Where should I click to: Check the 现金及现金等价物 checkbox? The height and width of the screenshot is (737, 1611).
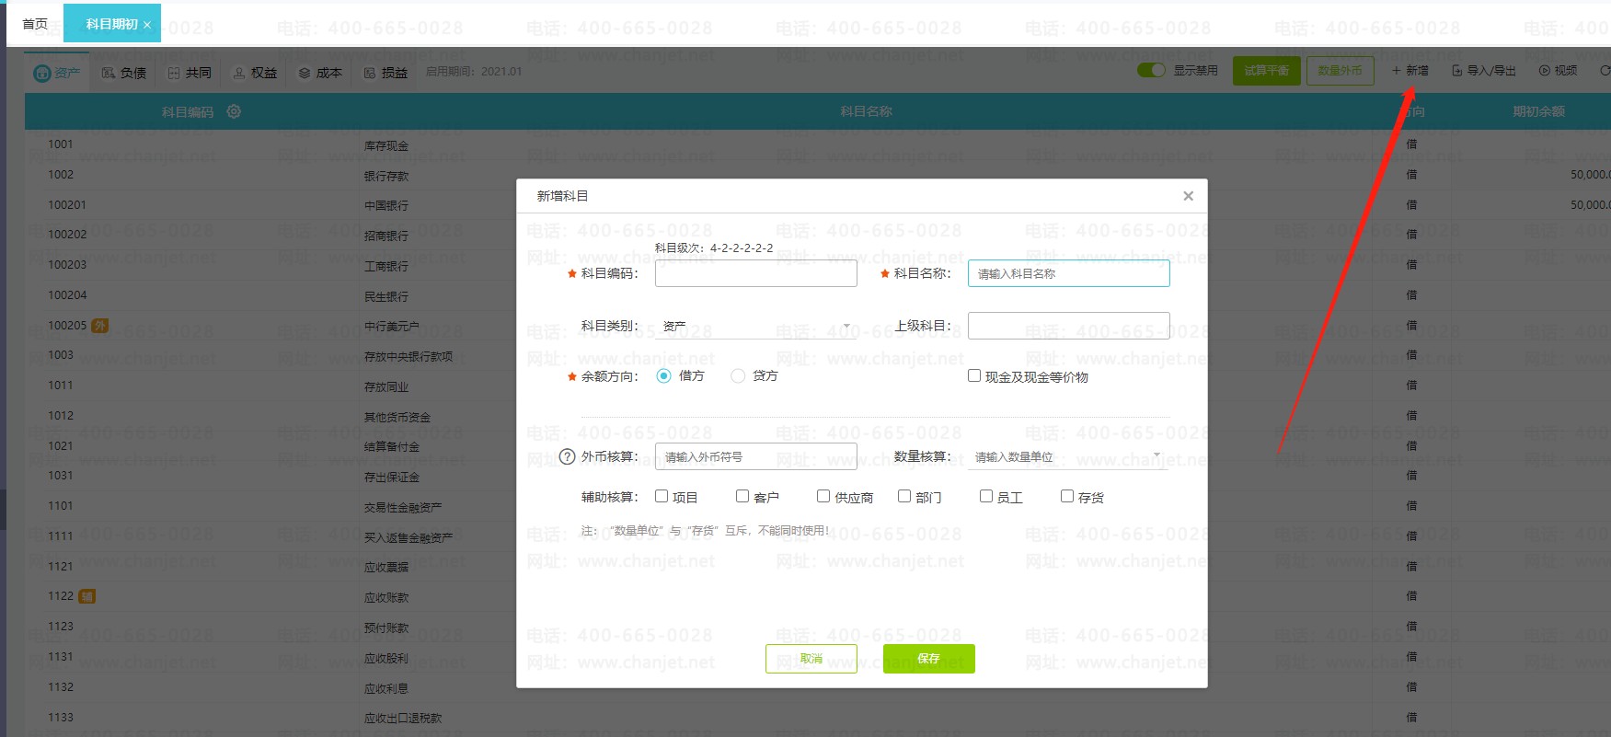coord(974,376)
